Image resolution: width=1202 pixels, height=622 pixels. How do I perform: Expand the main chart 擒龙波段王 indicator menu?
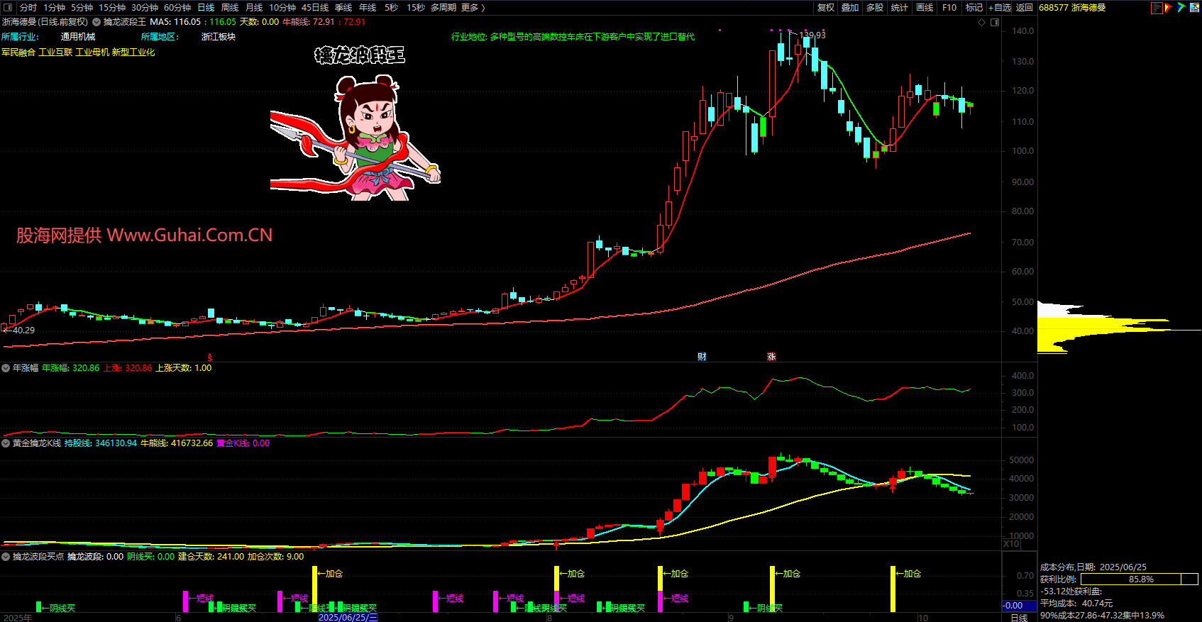[x=97, y=22]
